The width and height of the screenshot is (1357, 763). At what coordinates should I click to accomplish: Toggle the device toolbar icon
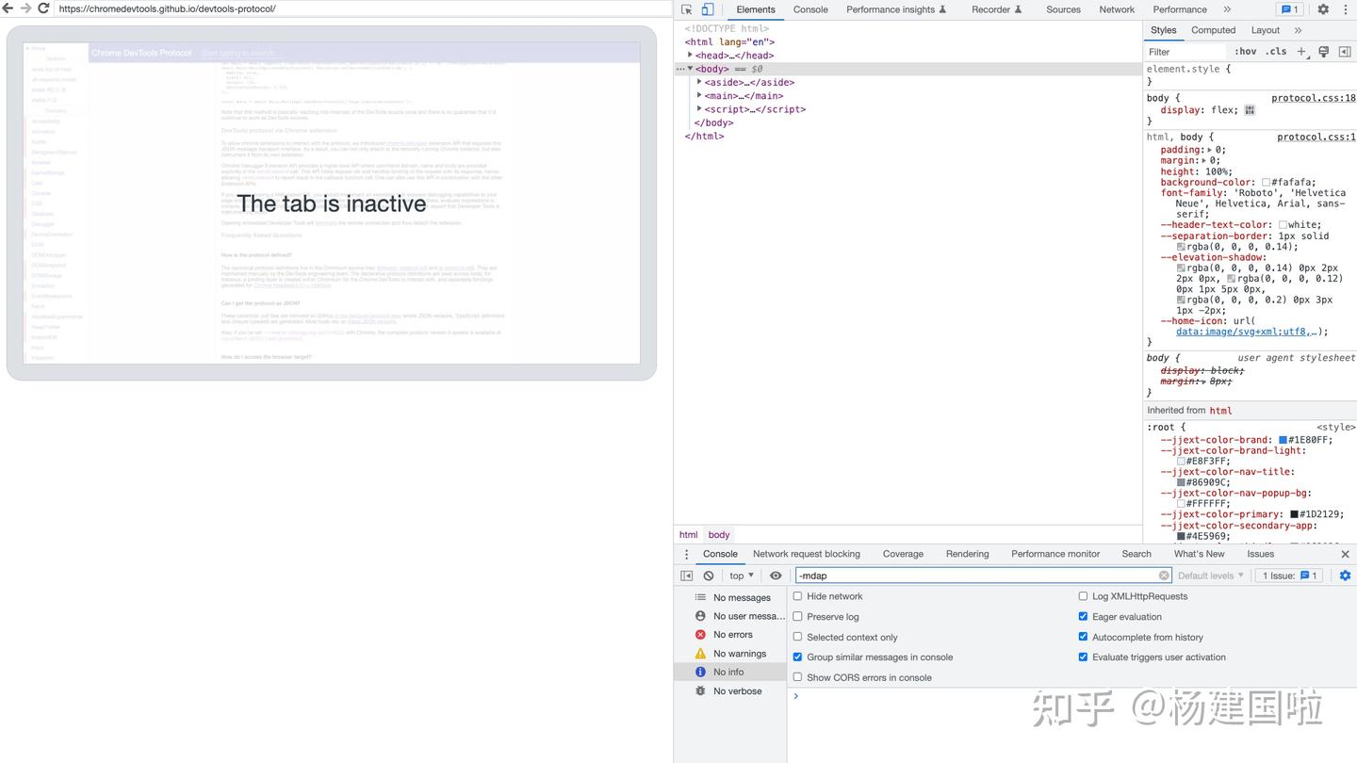coord(708,9)
